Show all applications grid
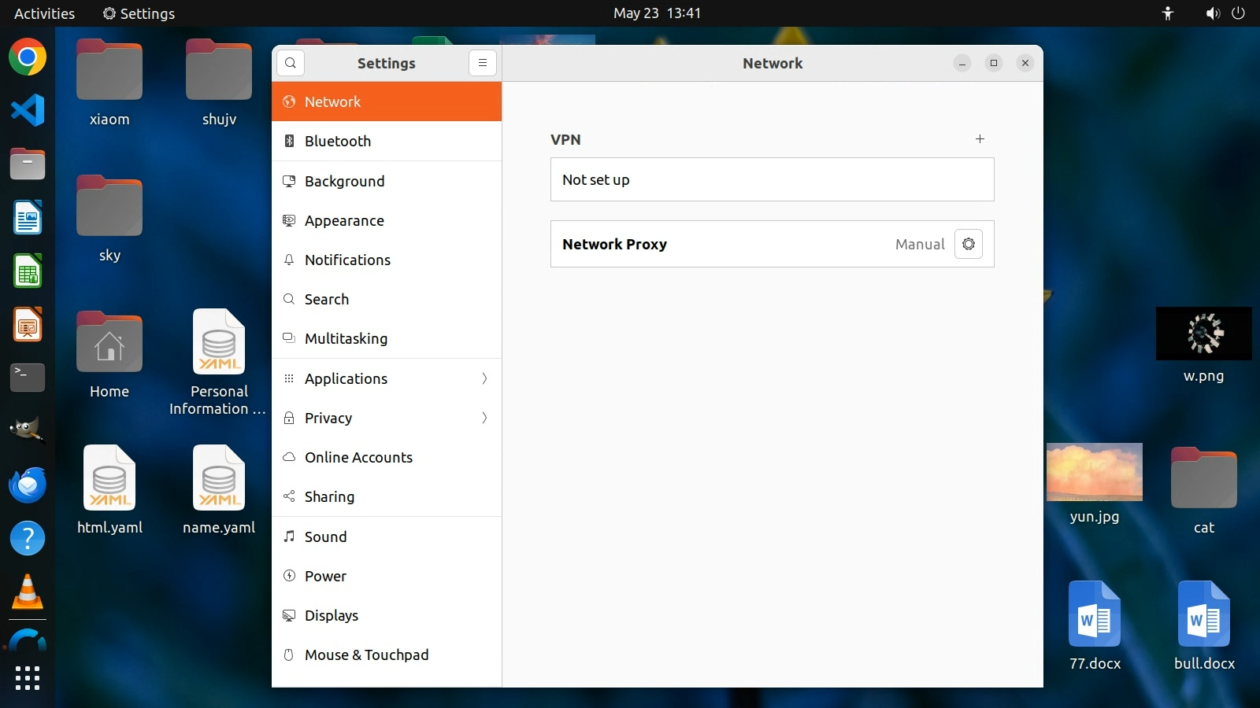1260x708 pixels. [x=28, y=677]
